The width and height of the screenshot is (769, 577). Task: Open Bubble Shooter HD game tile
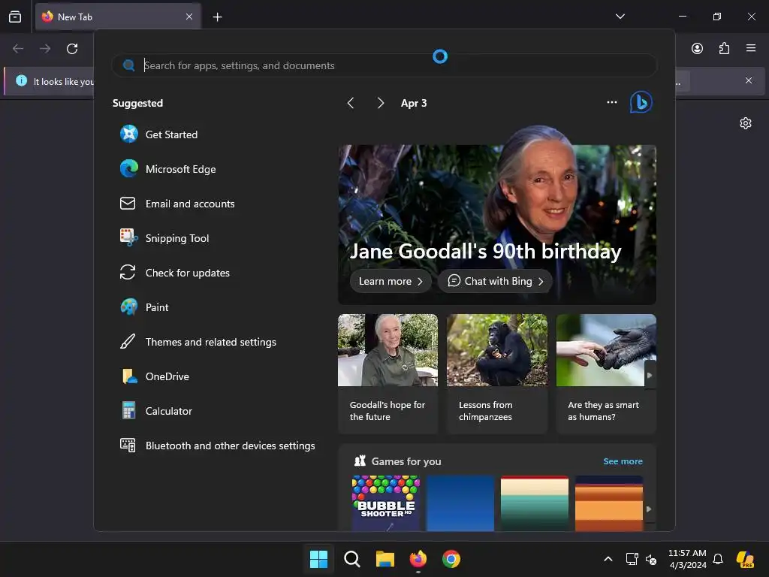(x=386, y=503)
